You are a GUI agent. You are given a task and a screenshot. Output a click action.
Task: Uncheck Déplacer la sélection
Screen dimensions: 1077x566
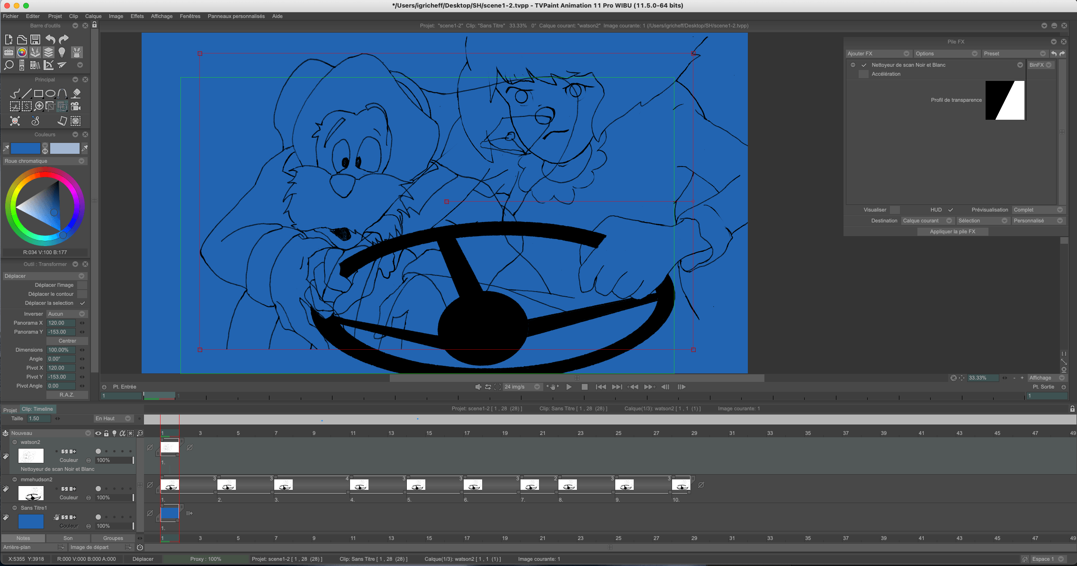click(82, 303)
